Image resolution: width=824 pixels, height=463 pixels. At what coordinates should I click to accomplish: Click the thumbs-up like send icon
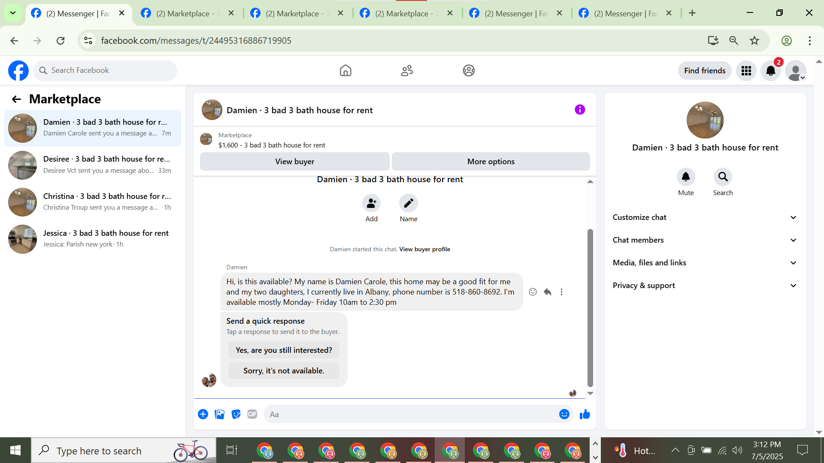point(585,414)
